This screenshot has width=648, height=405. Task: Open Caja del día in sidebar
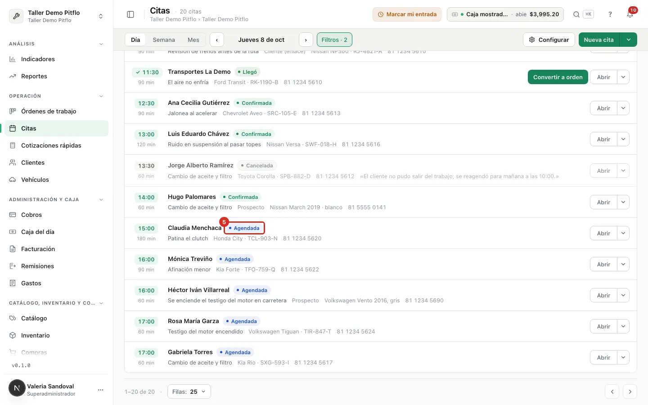[x=57, y=232]
